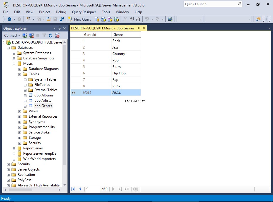Open the File menu

[6, 12]
